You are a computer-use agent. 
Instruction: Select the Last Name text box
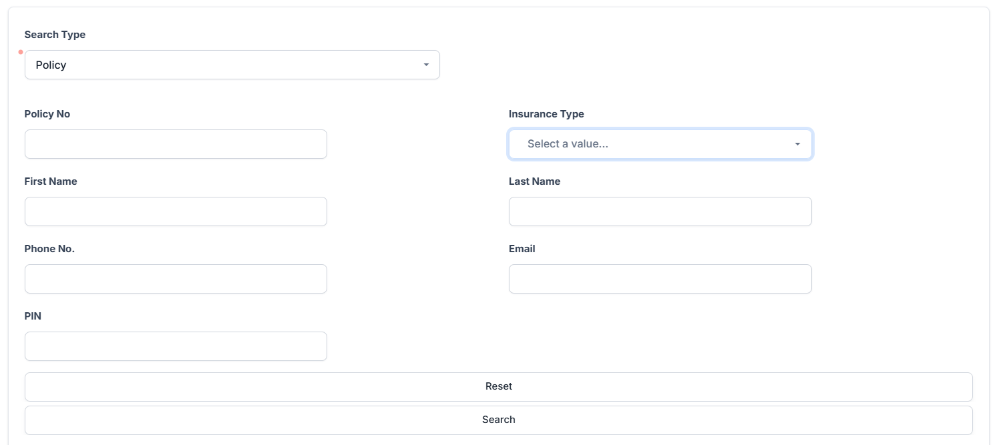(660, 211)
